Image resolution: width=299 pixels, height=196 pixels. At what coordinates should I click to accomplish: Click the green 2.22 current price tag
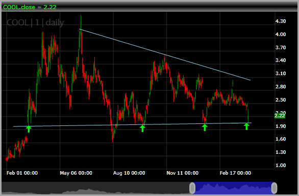280,116
